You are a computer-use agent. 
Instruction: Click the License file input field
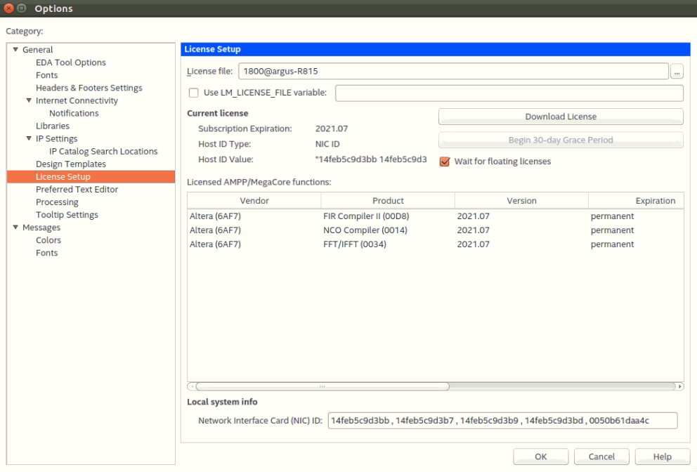(453, 71)
